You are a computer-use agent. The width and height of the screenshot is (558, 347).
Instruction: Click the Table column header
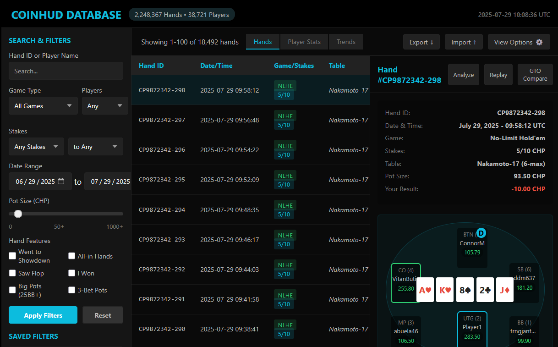pos(337,66)
